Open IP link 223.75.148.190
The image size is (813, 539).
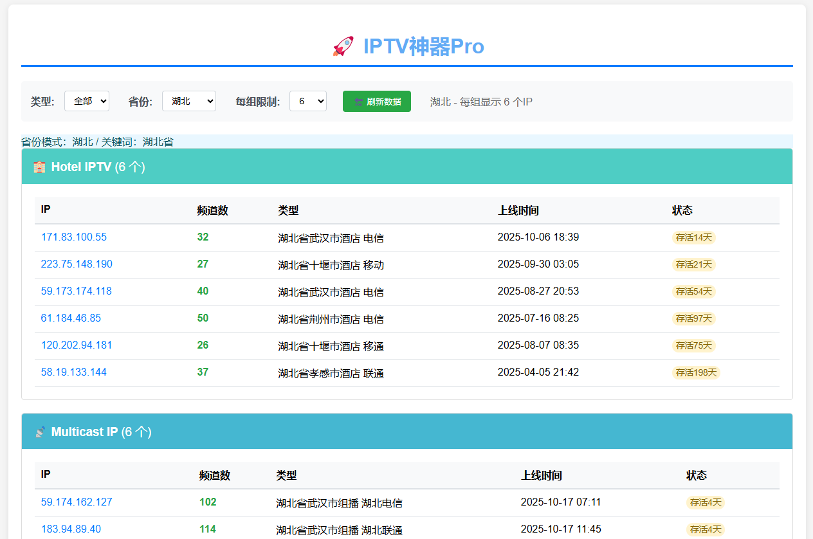click(77, 264)
